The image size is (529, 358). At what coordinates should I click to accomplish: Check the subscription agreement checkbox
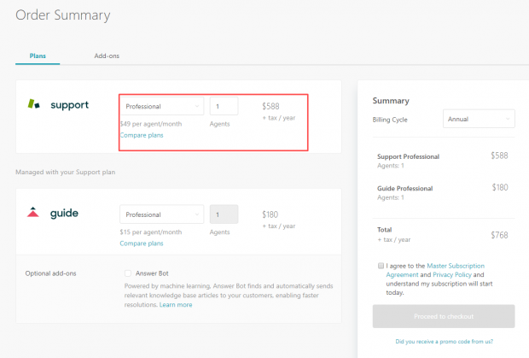tap(381, 266)
